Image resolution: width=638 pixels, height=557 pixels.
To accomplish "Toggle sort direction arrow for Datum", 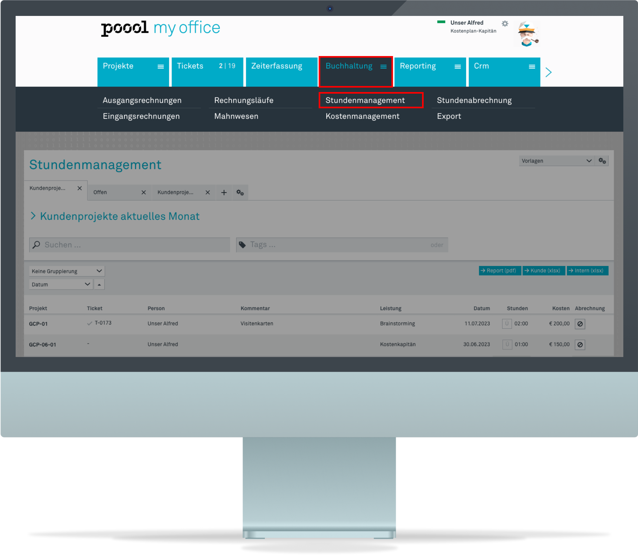I will pyautogui.click(x=99, y=284).
